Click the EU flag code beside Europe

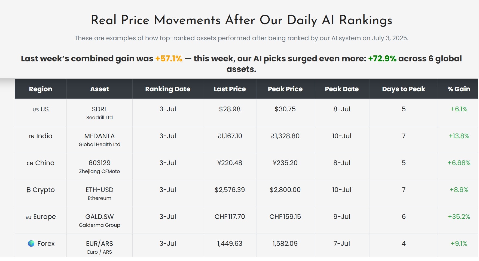28,217
